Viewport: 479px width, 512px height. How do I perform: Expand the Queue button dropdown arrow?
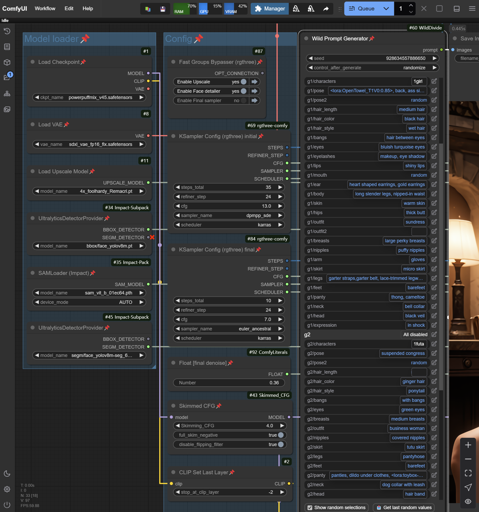(386, 8)
